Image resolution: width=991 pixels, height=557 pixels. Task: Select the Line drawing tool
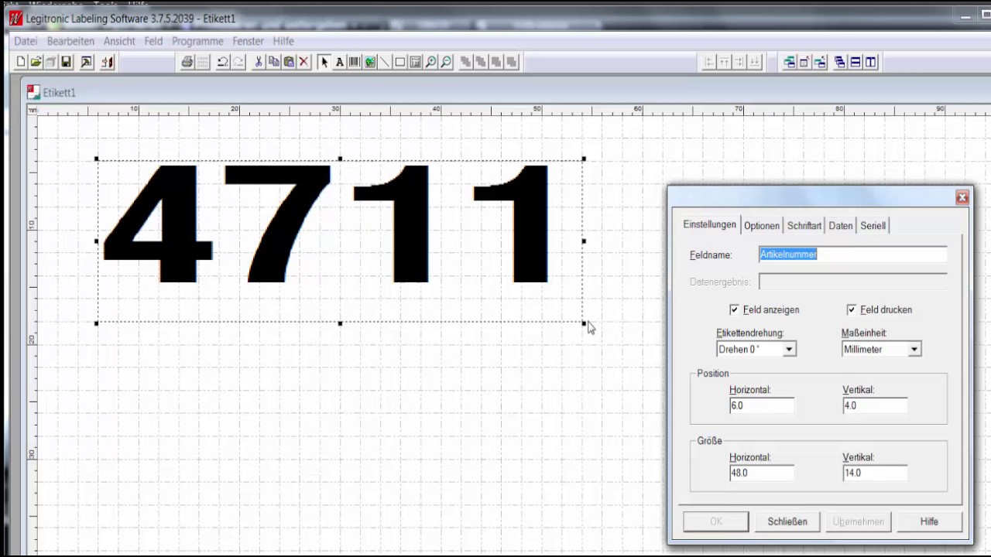click(385, 62)
